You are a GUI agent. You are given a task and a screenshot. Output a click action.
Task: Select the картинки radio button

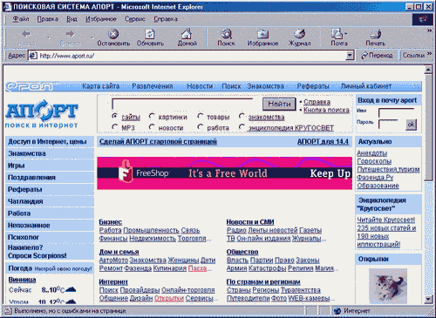[x=152, y=116]
